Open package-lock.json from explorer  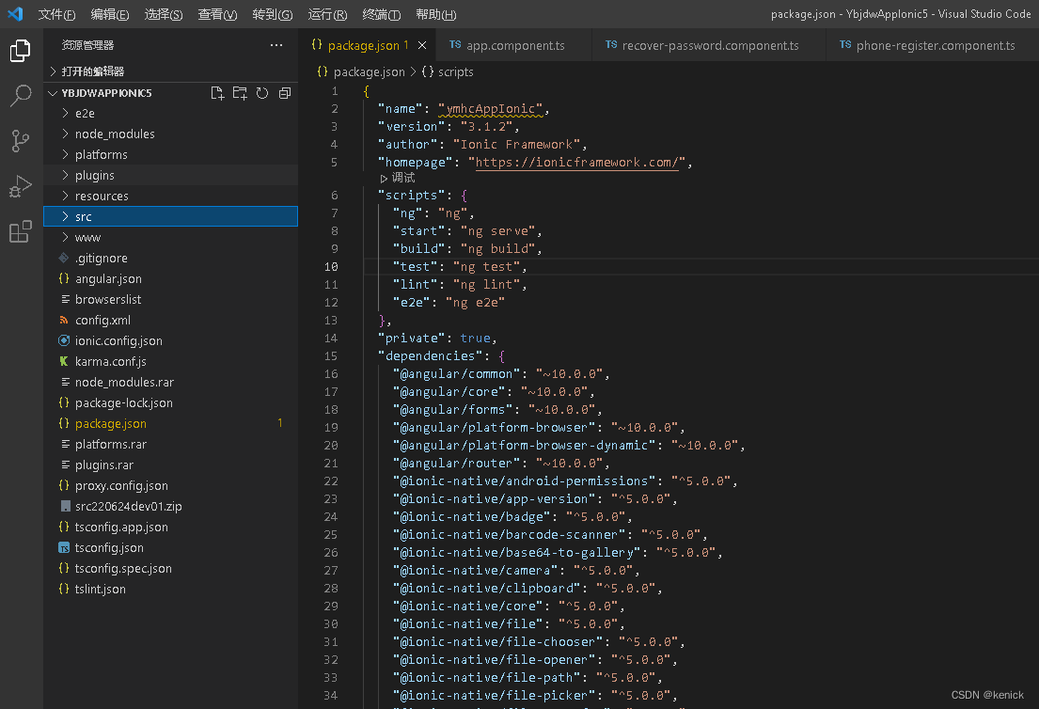(x=171, y=402)
